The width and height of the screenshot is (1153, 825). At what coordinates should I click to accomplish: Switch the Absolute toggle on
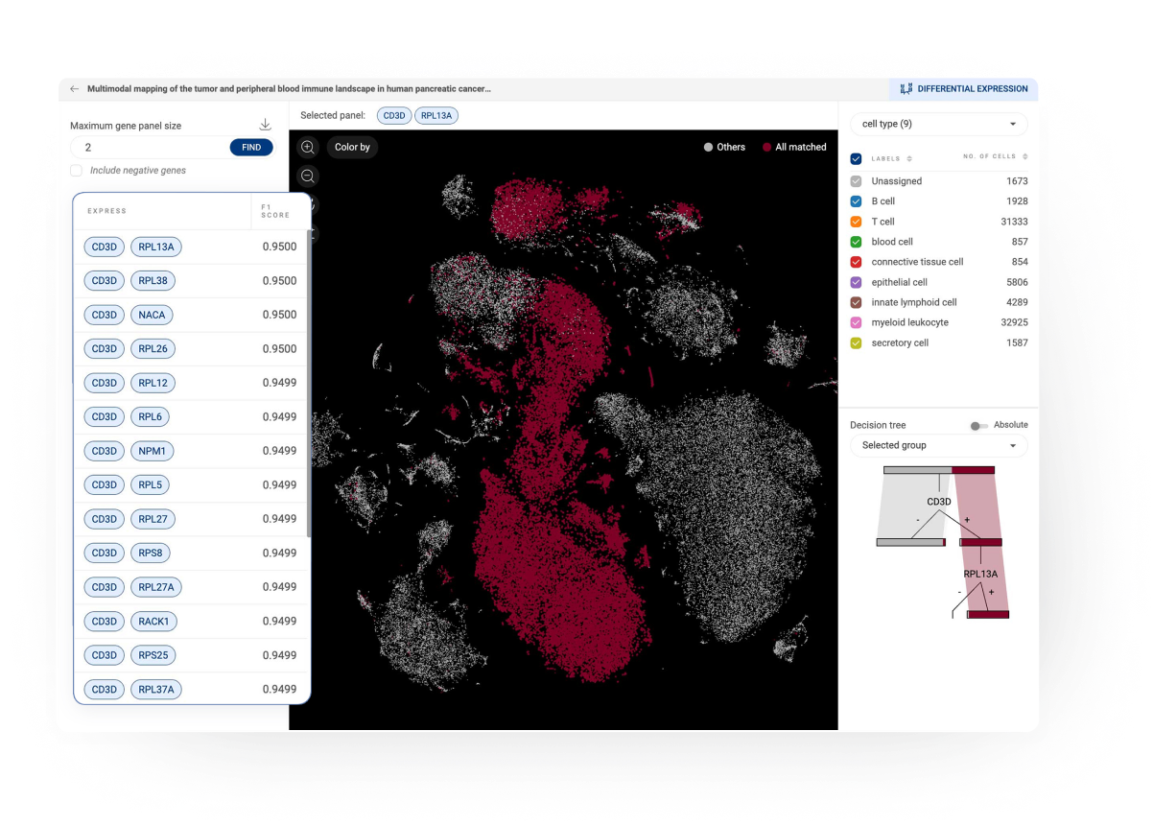click(x=977, y=426)
